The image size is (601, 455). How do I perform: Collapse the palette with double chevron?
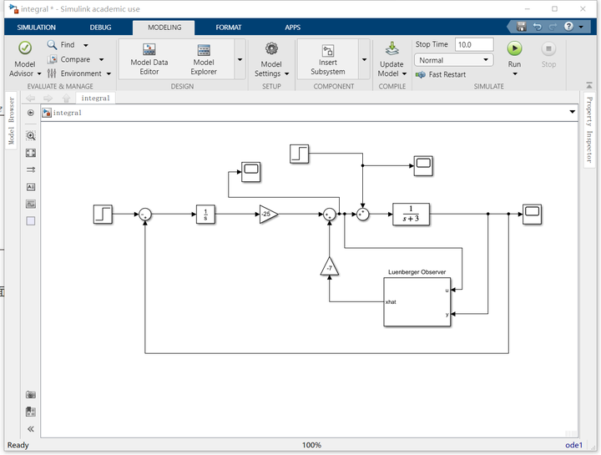click(x=31, y=429)
